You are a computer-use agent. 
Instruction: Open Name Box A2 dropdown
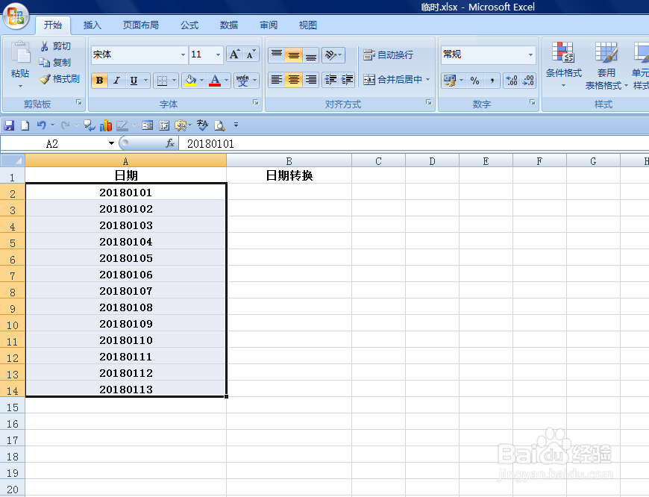pyautogui.click(x=111, y=143)
